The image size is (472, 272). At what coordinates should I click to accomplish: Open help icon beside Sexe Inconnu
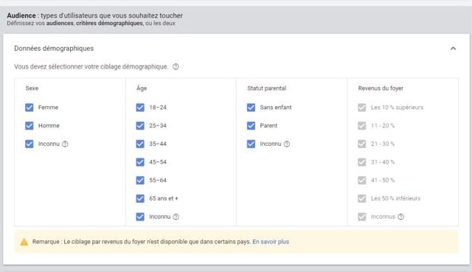point(65,144)
